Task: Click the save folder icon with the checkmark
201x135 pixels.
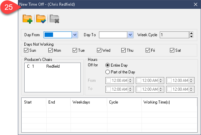Action: [x=41, y=19]
